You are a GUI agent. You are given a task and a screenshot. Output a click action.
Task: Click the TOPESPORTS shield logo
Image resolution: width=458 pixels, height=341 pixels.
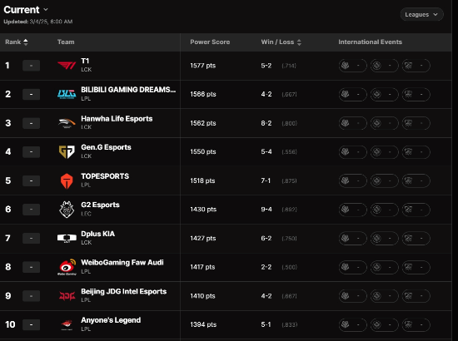point(67,180)
